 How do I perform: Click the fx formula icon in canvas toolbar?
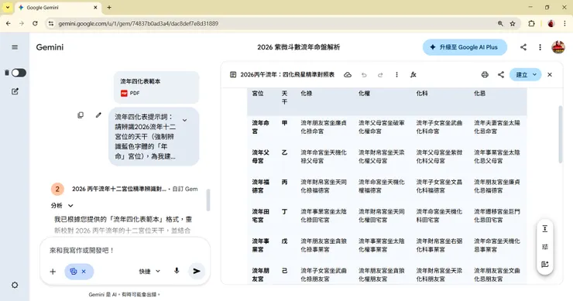[x=413, y=74]
